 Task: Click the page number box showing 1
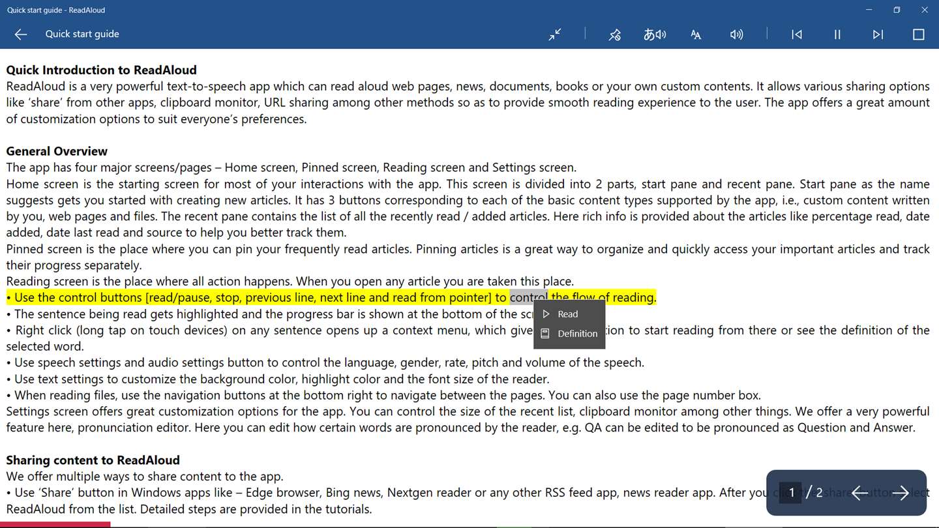(x=791, y=493)
